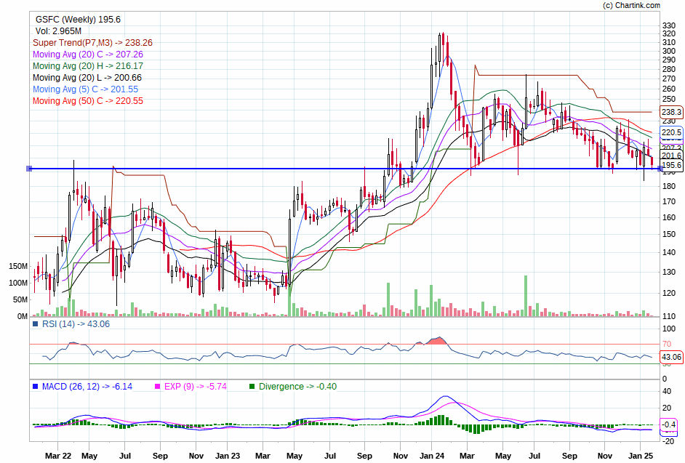Select the RSI (14) -> 43.06 label

[76, 324]
